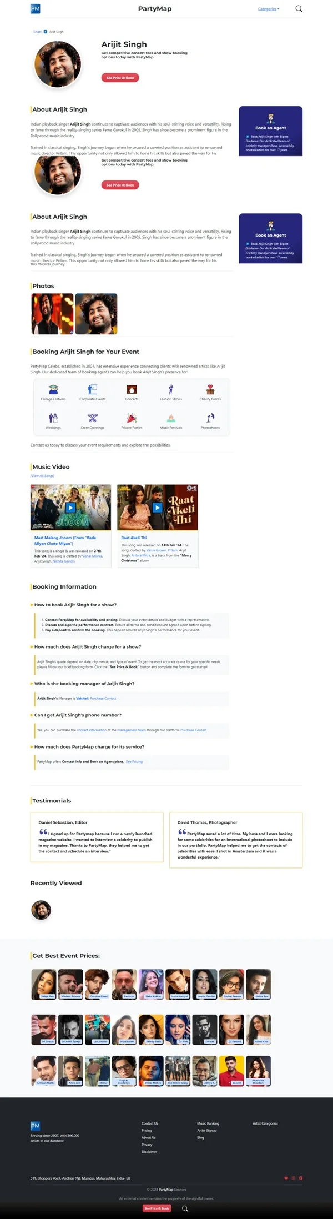This screenshot has height=1219, width=333.
Task: Click the Charity Events gift box icon
Action: [x=210, y=389]
